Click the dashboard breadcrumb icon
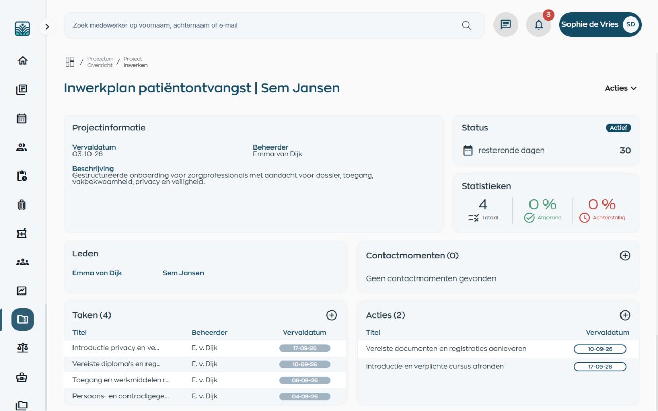 click(70, 62)
